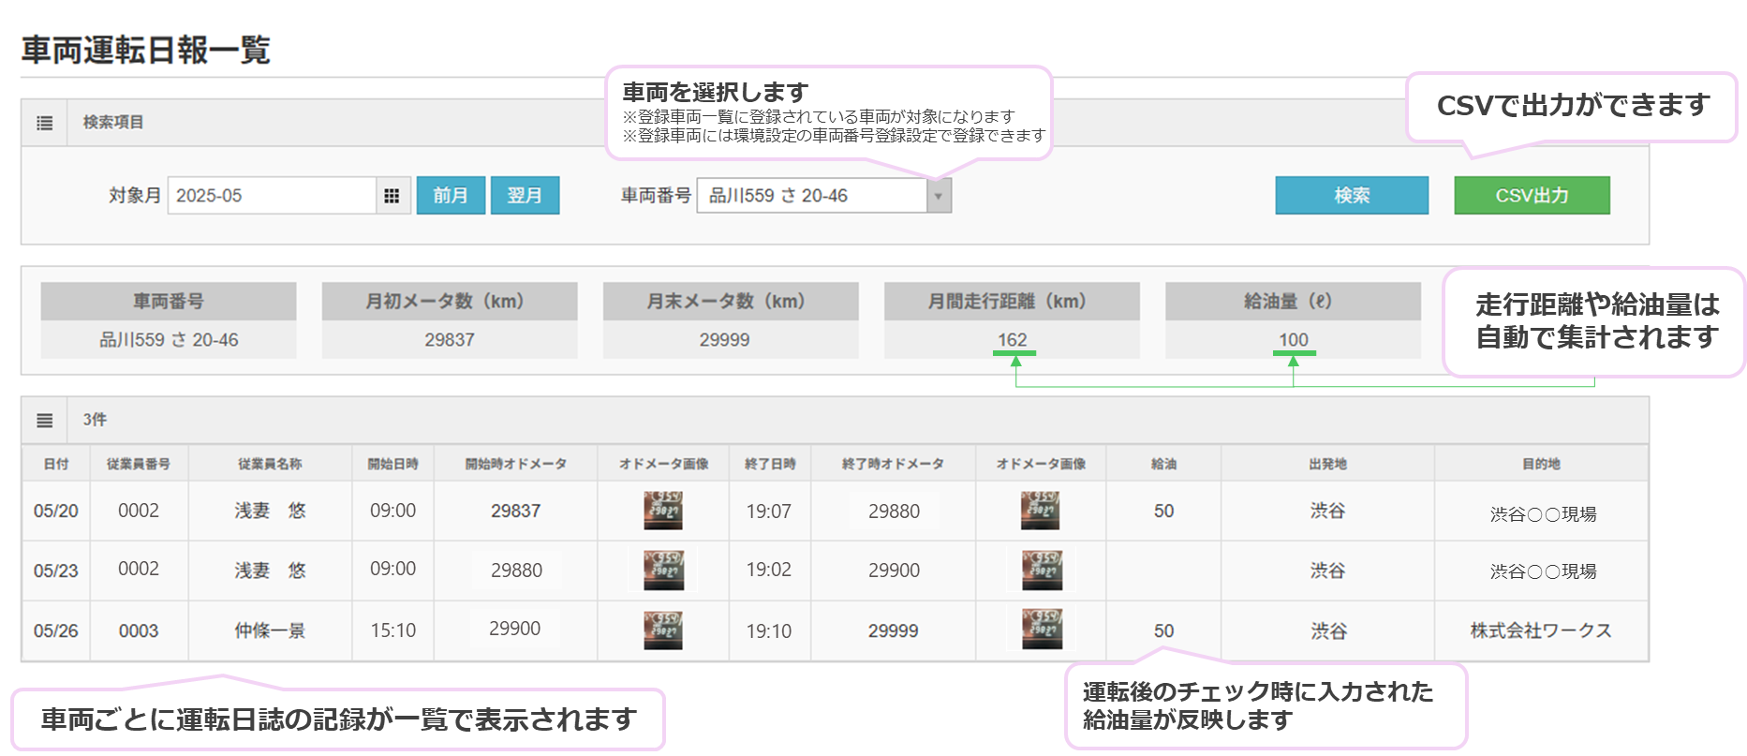Expand the 車両番号 dropdown arrow
This screenshot has width=1747, height=756.
(x=939, y=196)
